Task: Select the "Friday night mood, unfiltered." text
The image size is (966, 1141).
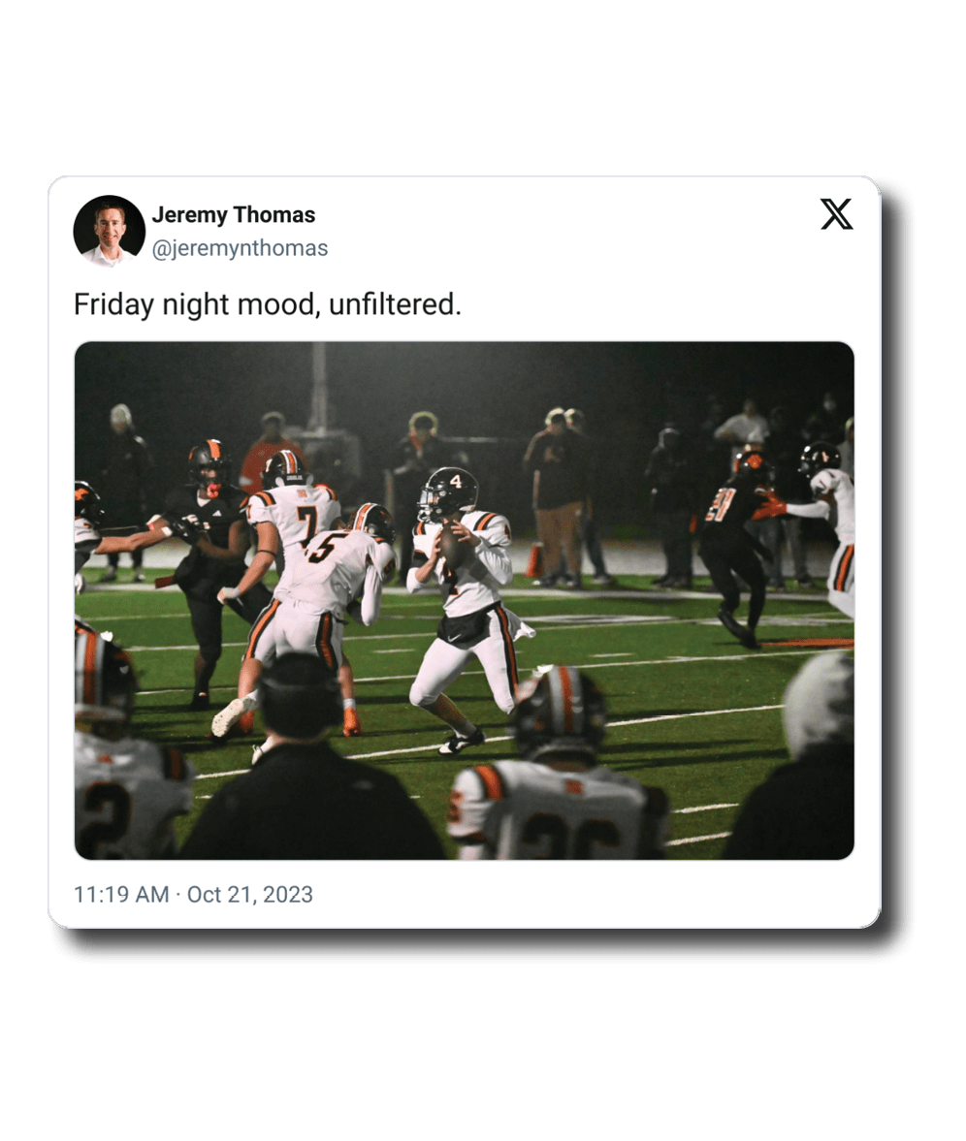Action: pos(267,304)
